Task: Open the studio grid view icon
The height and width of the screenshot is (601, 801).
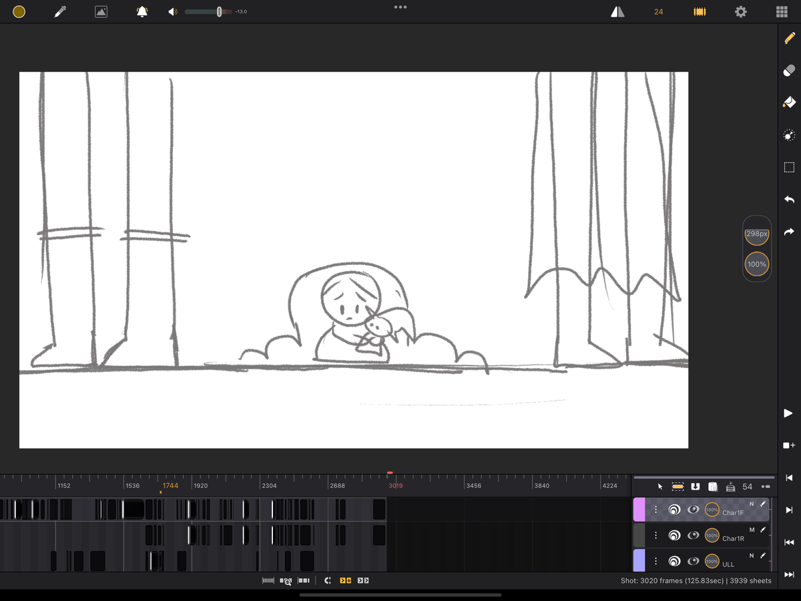Action: 782,11
